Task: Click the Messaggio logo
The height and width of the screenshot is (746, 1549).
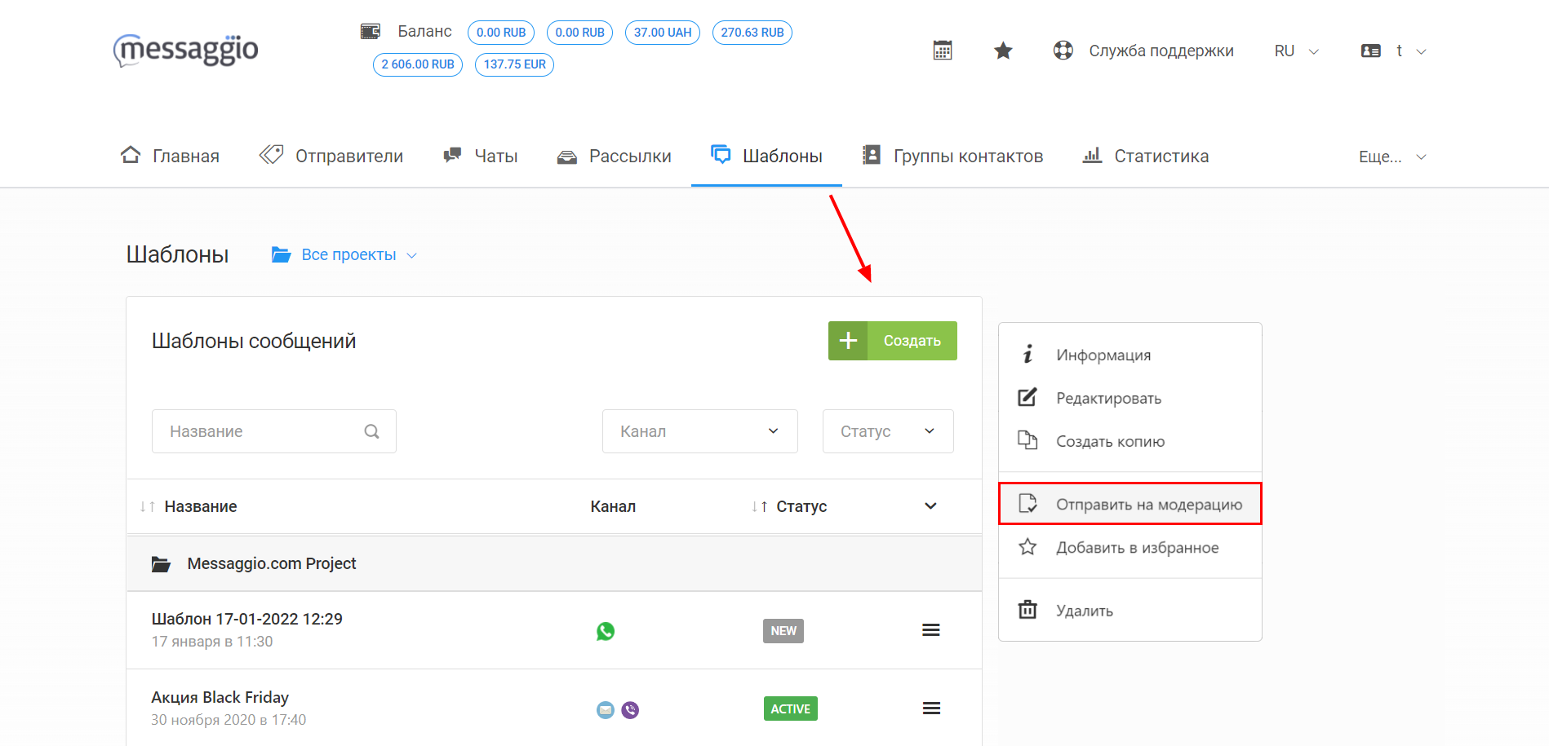Action: pos(185,50)
